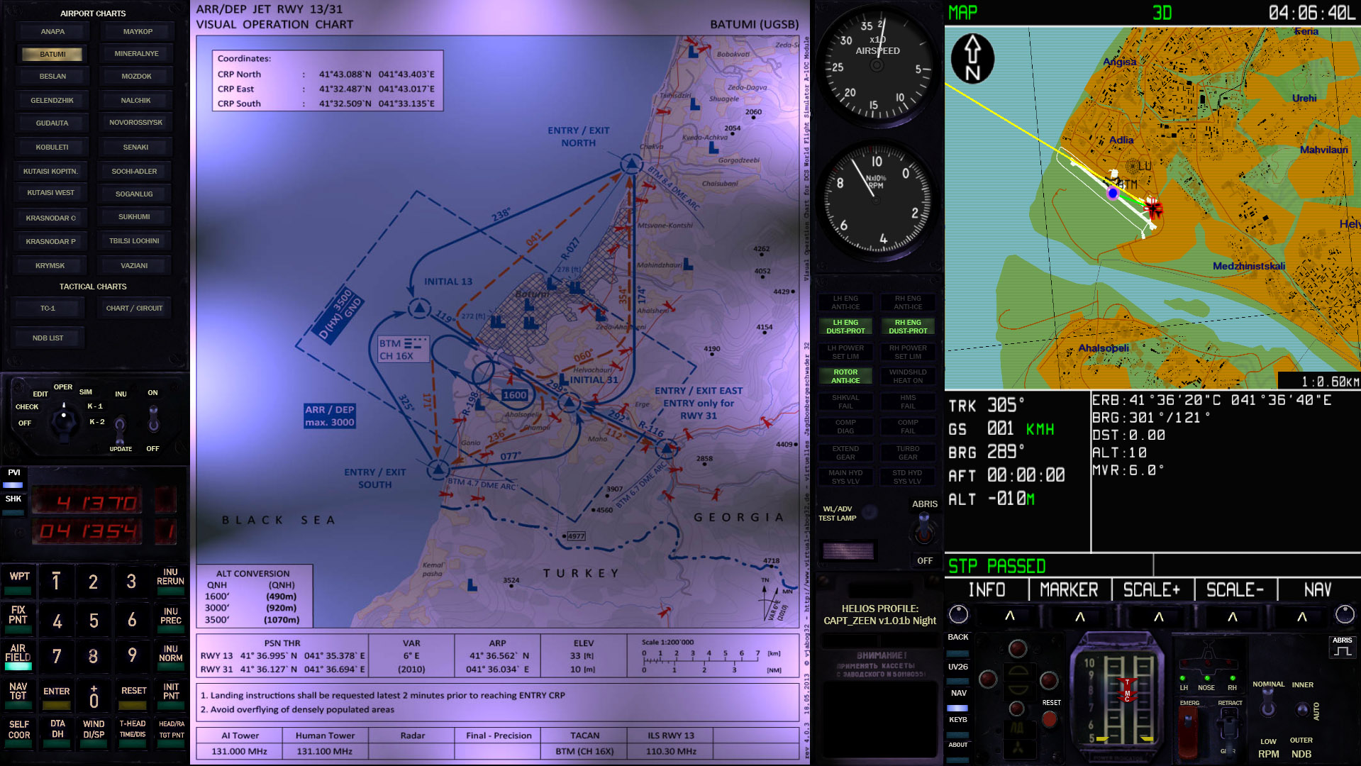Open the NDB LIST chart
The height and width of the screenshot is (766, 1361).
click(x=48, y=338)
